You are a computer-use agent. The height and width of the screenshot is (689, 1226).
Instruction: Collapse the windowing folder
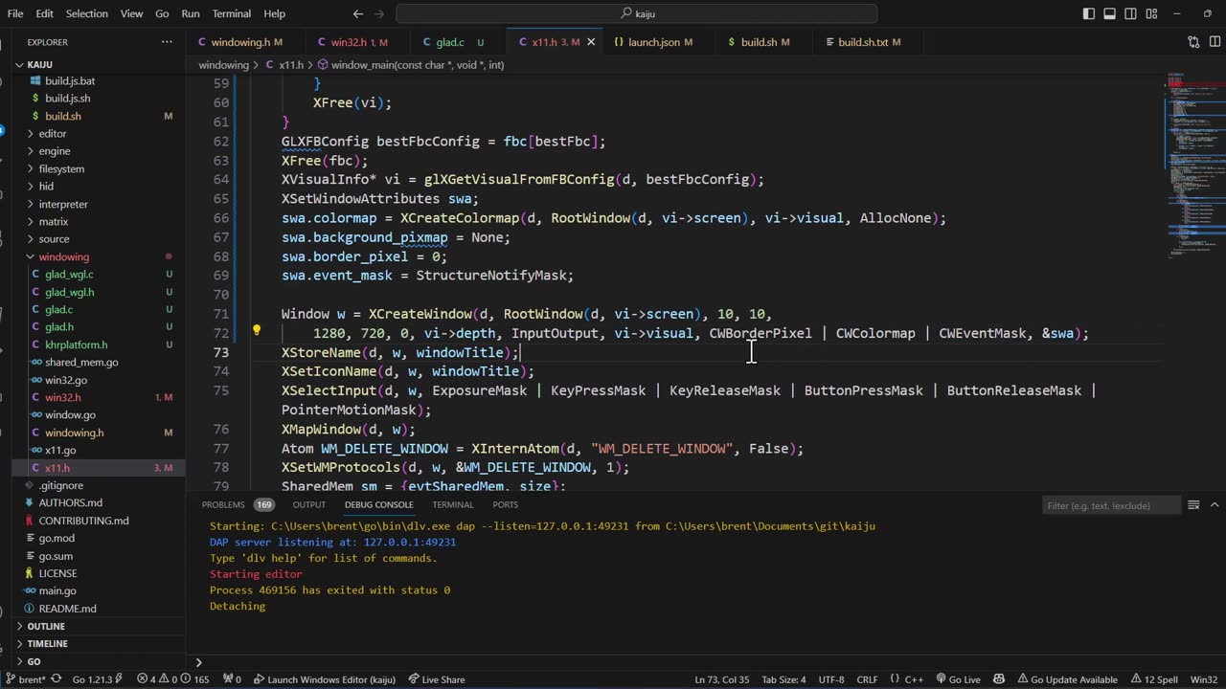click(x=64, y=256)
